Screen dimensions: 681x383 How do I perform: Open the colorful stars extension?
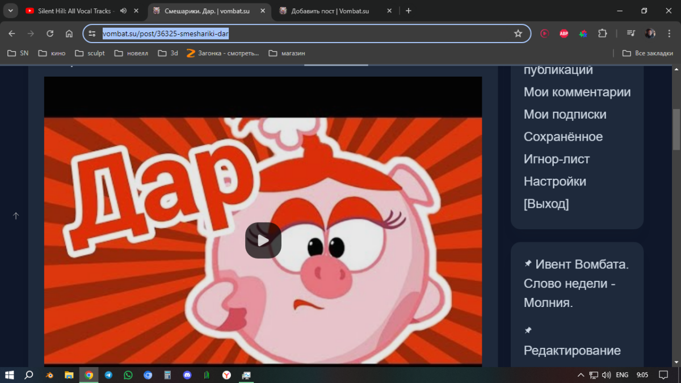point(583,33)
